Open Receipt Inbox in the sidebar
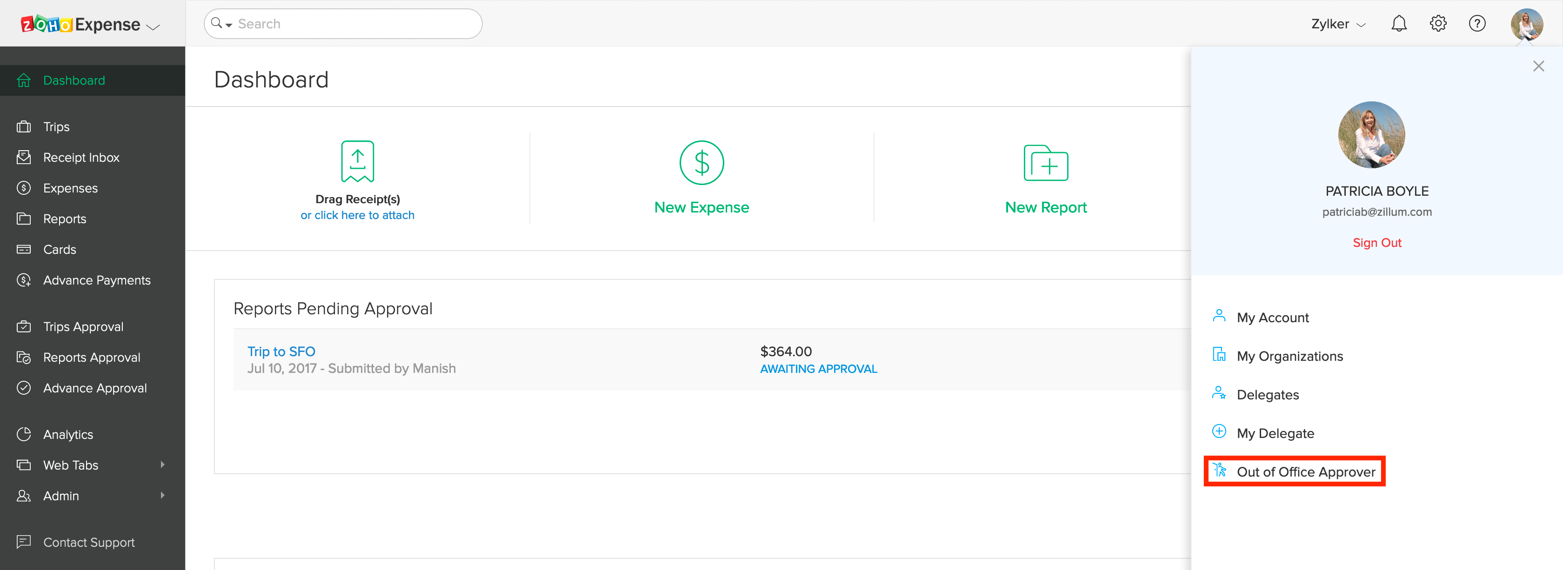The width and height of the screenshot is (1563, 570). 80,158
